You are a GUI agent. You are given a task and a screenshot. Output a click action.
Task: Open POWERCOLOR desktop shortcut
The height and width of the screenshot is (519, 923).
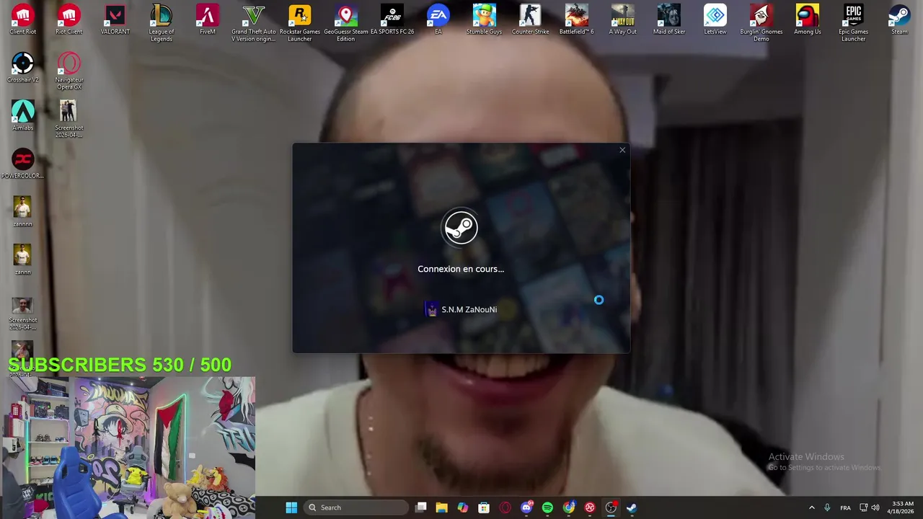[x=22, y=164]
